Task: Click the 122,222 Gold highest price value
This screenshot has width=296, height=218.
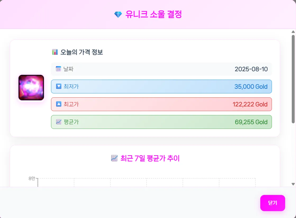Action: [x=250, y=104]
